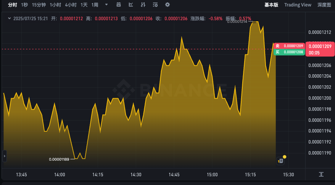Switch to the 深度图 tab

click(x=324, y=5)
